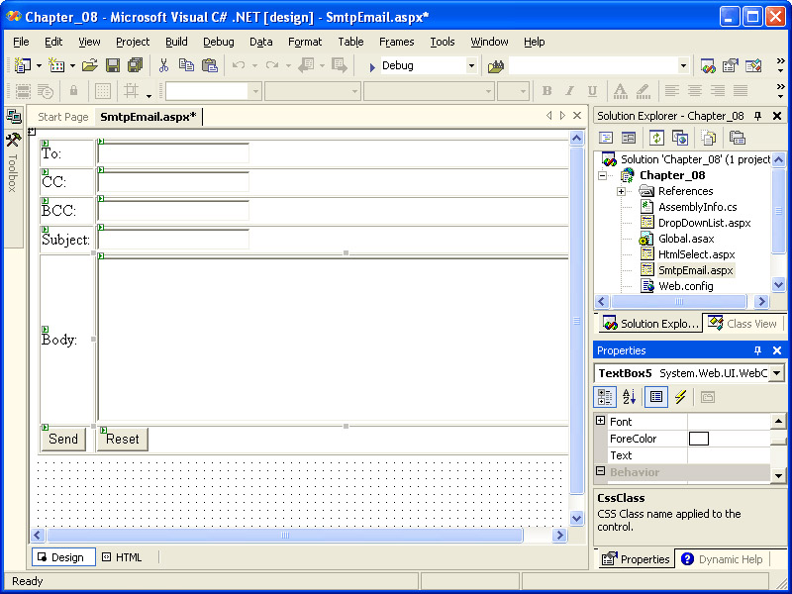Click the ForeColor white color swatch
Image resolution: width=792 pixels, height=594 pixels.
click(699, 439)
